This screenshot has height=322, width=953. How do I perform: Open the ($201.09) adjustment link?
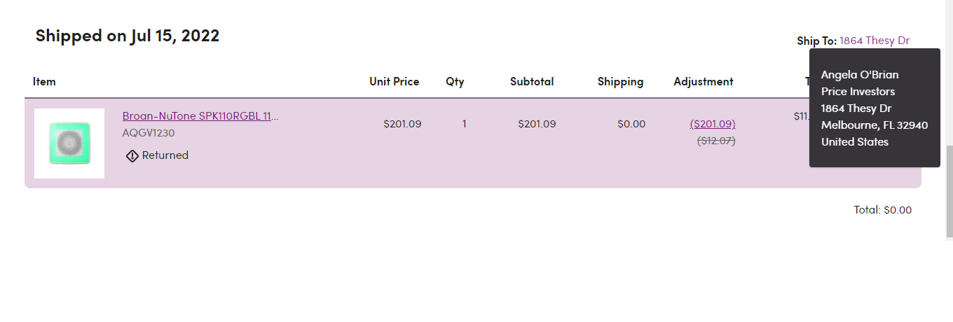pos(713,124)
